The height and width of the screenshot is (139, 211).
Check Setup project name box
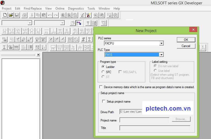pyautogui.click(x=104, y=101)
